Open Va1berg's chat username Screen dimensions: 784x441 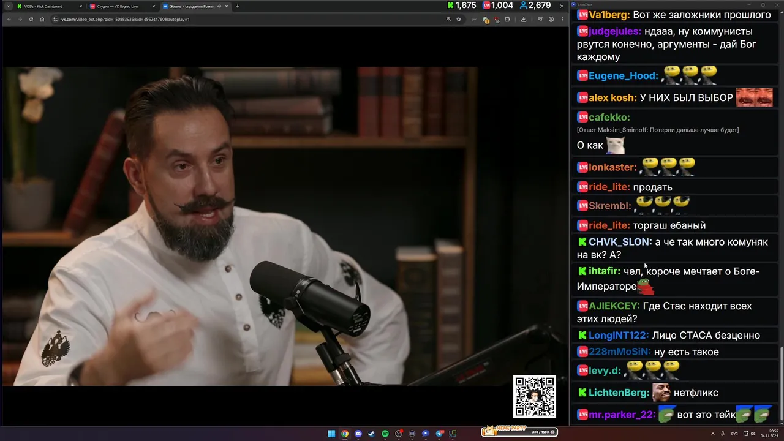609,15
